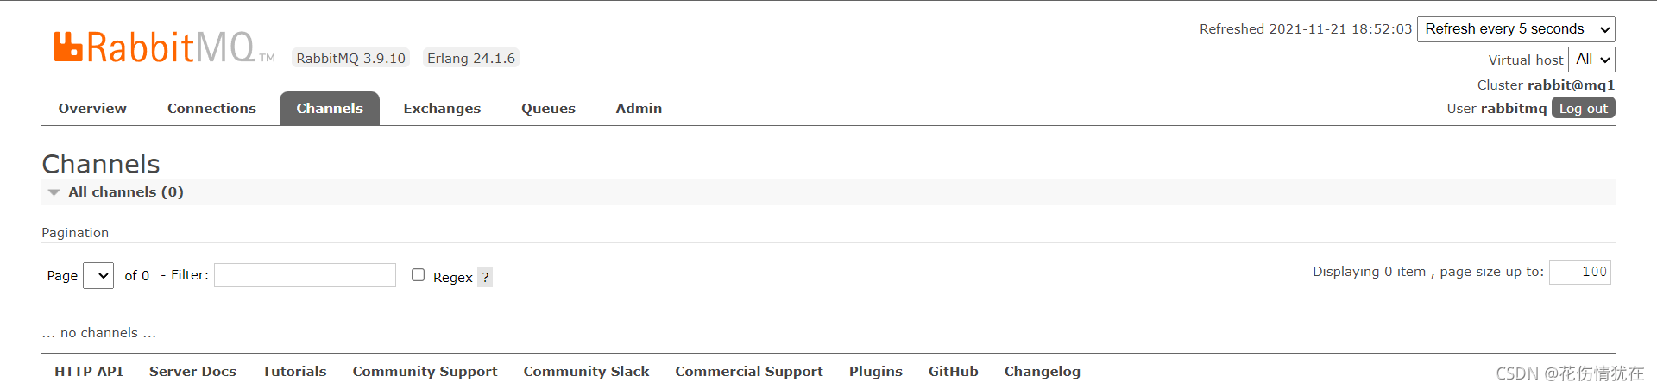Image resolution: width=1657 pixels, height=389 pixels.
Task: Open the refresh interval dropdown
Action: (x=1515, y=29)
